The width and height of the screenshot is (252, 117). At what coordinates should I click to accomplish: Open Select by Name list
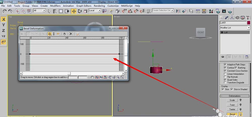pos(55,11)
